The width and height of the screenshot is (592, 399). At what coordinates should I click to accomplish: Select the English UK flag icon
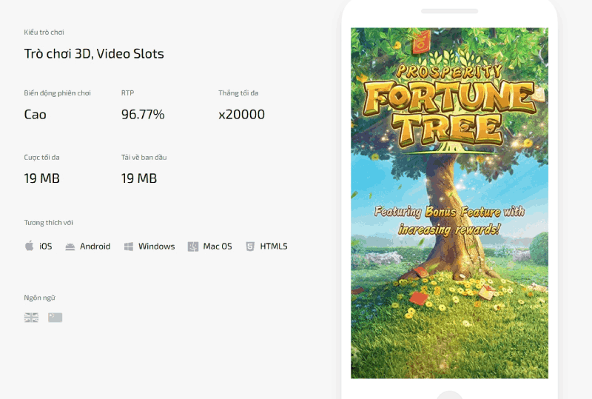tap(31, 318)
